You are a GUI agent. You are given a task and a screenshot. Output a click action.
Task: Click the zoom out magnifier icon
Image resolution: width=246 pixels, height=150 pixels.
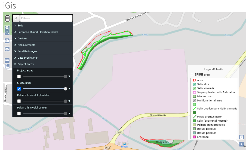click(x=7, y=32)
